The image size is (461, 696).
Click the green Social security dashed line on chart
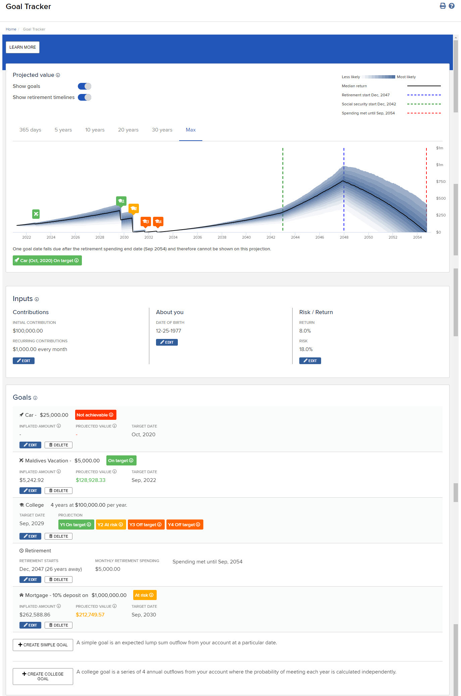click(x=283, y=190)
